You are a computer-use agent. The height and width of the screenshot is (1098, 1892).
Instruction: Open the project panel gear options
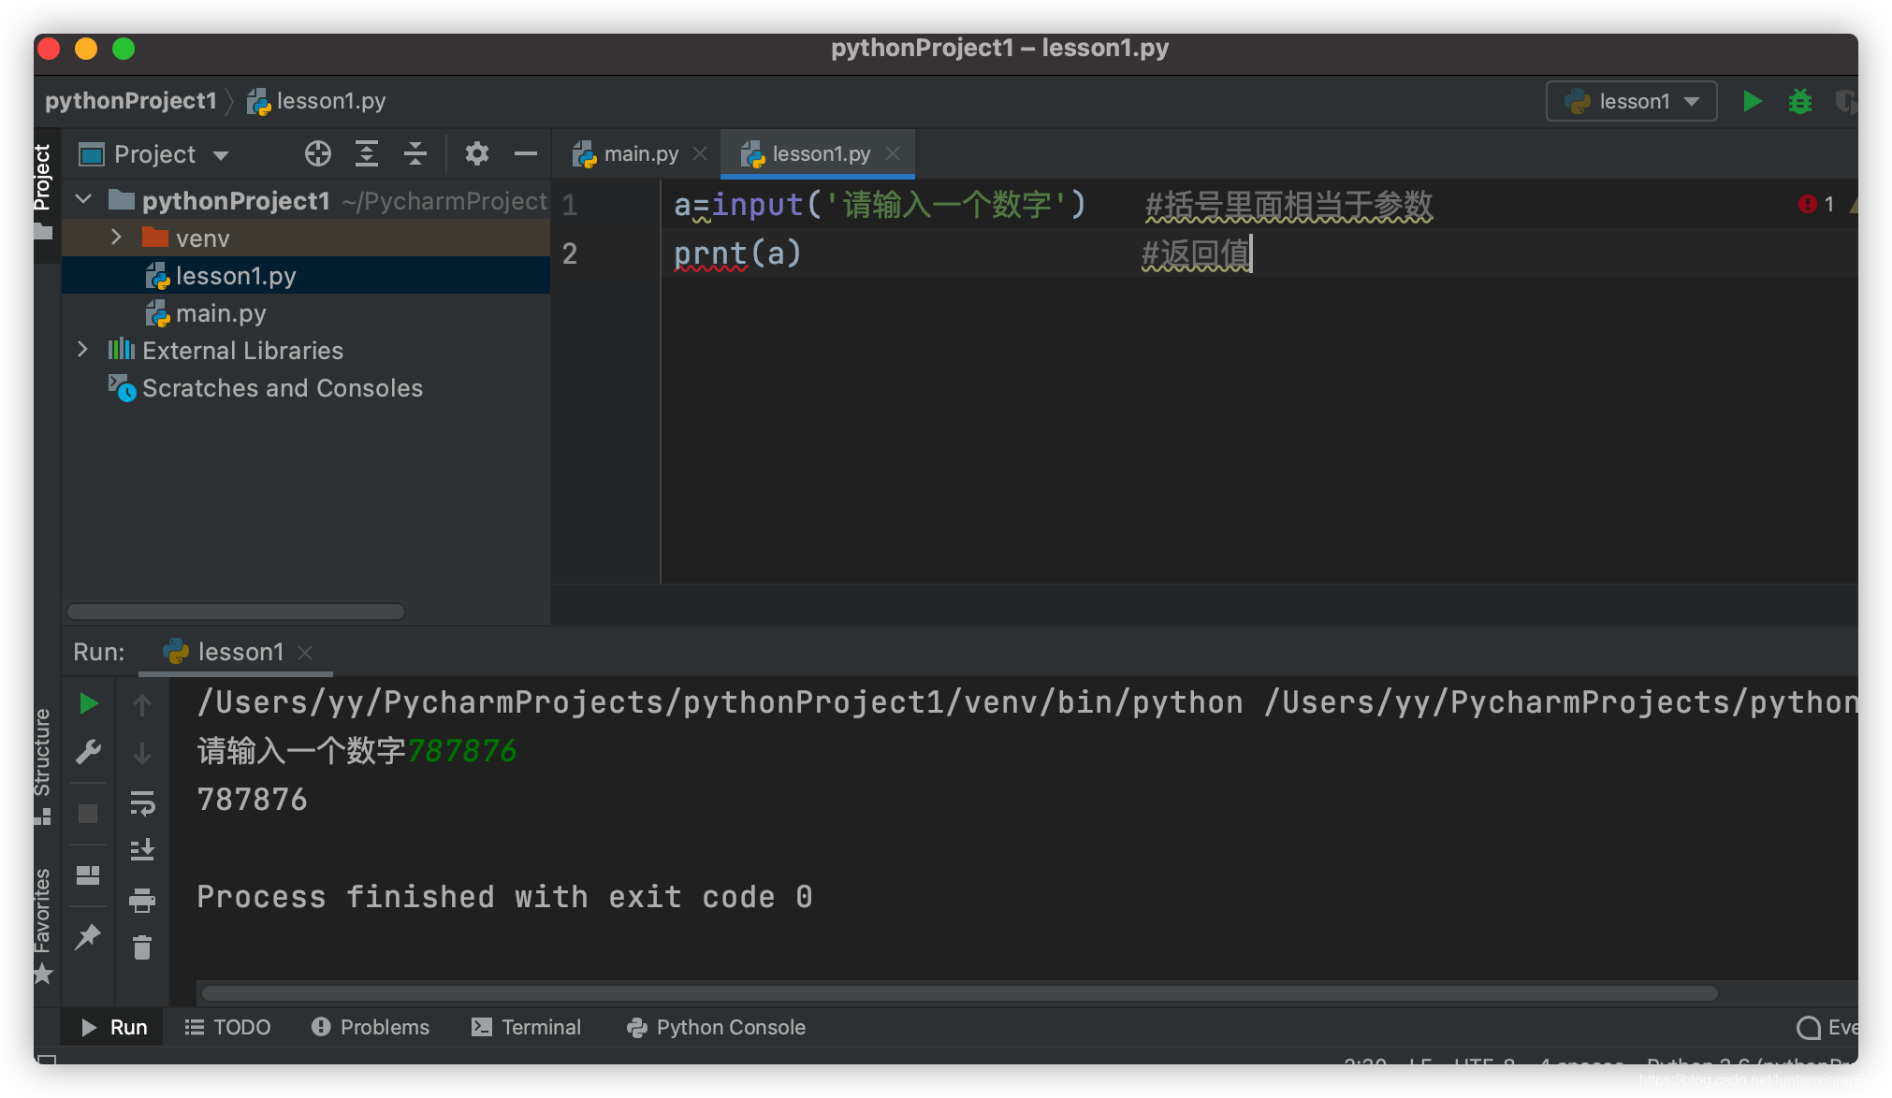pos(476,153)
